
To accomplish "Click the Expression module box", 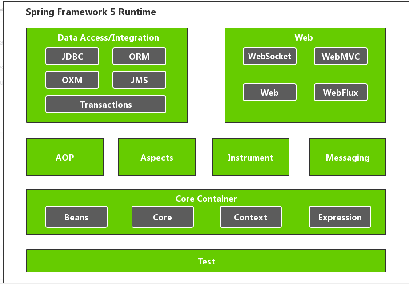I will (340, 217).
